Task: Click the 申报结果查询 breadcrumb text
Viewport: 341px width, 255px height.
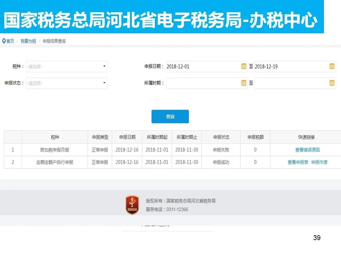Action: pos(54,41)
